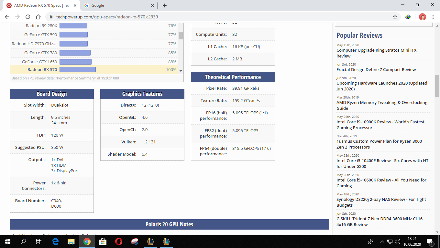Open Chrome's three-dot menu
This screenshot has height=248, width=440.
(x=433, y=17)
